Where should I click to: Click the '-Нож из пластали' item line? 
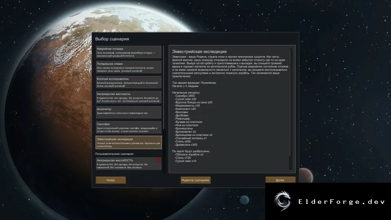pos(186,125)
